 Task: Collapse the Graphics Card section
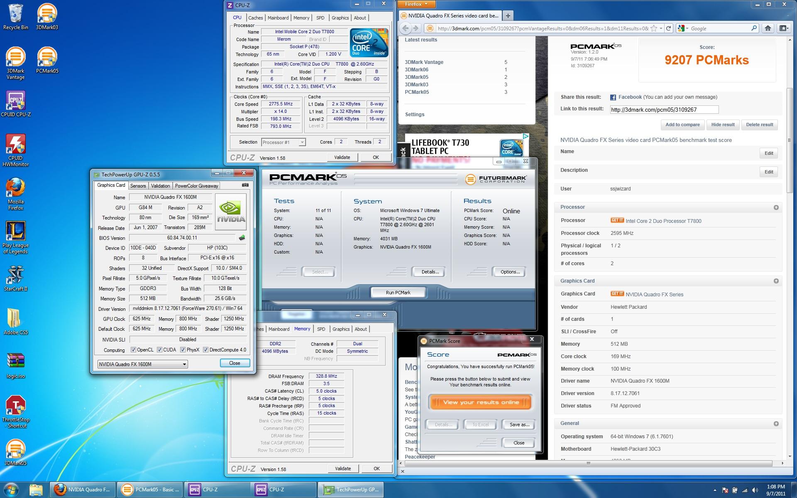click(776, 281)
